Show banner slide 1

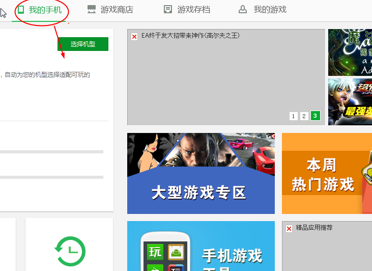(x=293, y=116)
